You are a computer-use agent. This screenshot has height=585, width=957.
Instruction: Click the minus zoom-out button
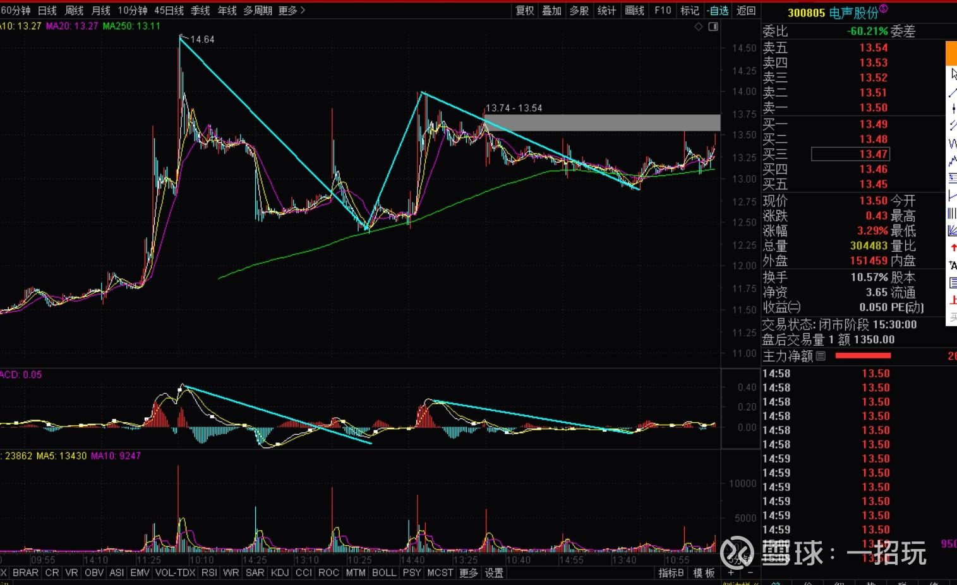pyautogui.click(x=750, y=573)
